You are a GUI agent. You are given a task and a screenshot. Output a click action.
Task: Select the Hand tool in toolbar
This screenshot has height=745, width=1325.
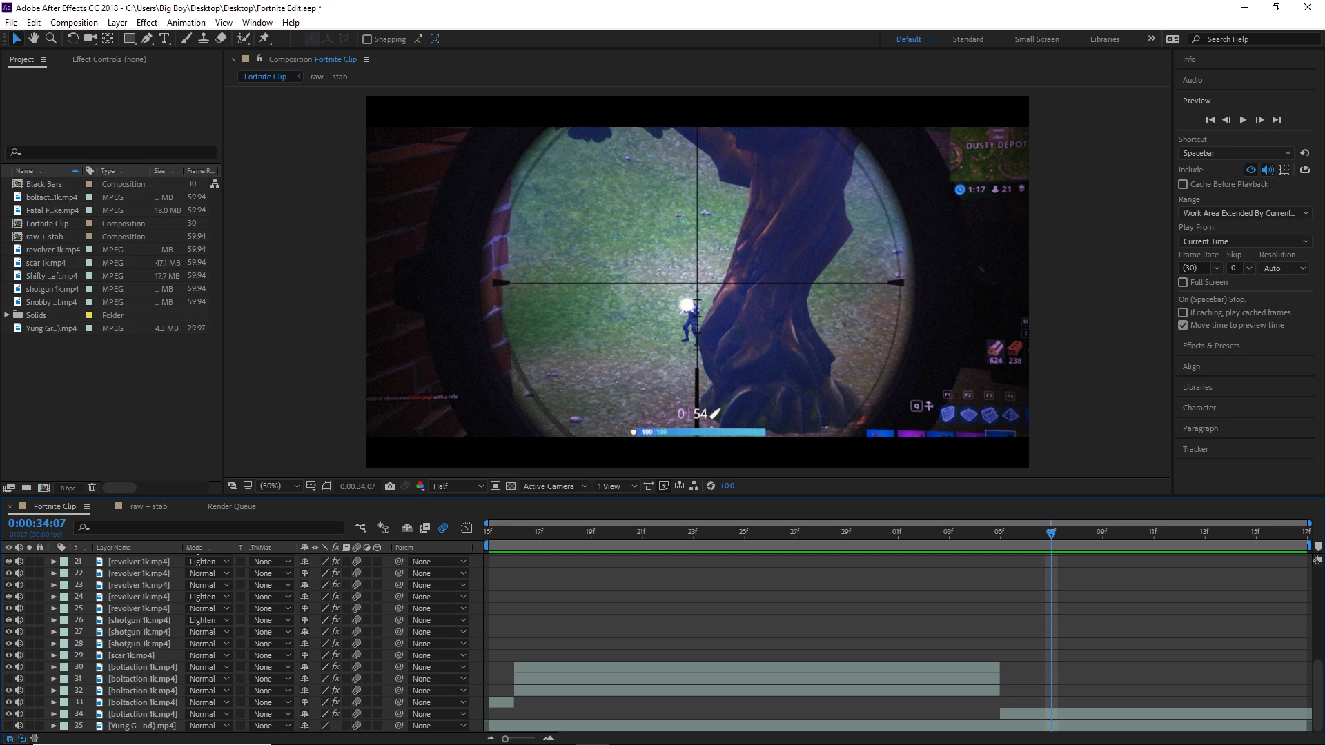[x=33, y=39]
